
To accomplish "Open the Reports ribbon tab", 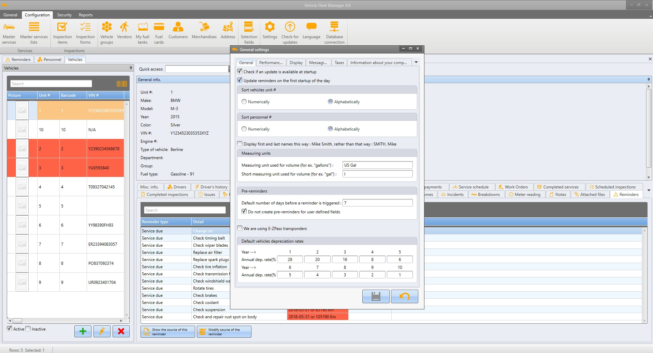I will (x=86, y=15).
